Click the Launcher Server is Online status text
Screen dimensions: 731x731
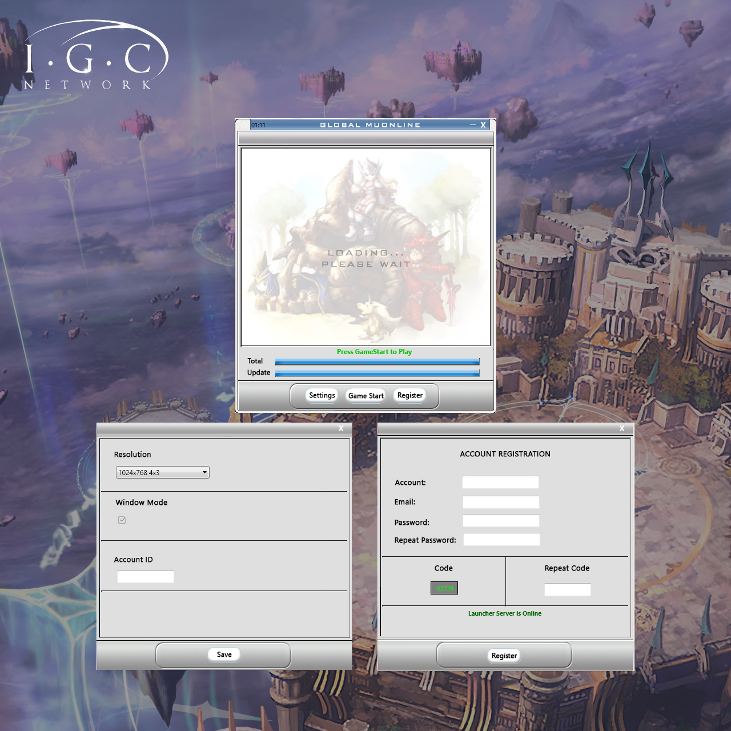505,613
